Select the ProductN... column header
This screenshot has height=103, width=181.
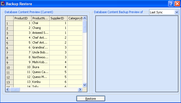(x=41, y=18)
